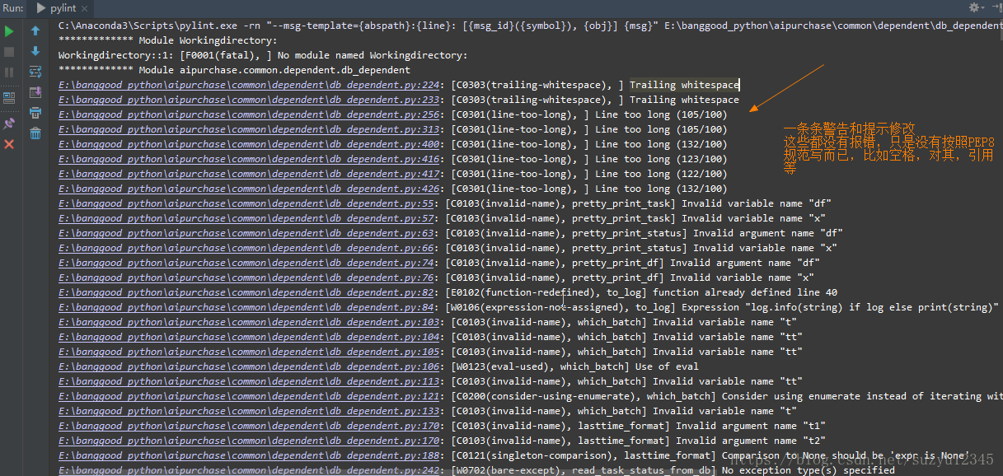The image size is (1003, 476).
Task: Open db_dependent.py:313 link
Action: 248,129
